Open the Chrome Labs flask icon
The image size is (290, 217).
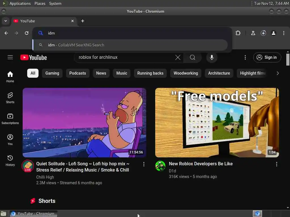click(x=253, y=33)
